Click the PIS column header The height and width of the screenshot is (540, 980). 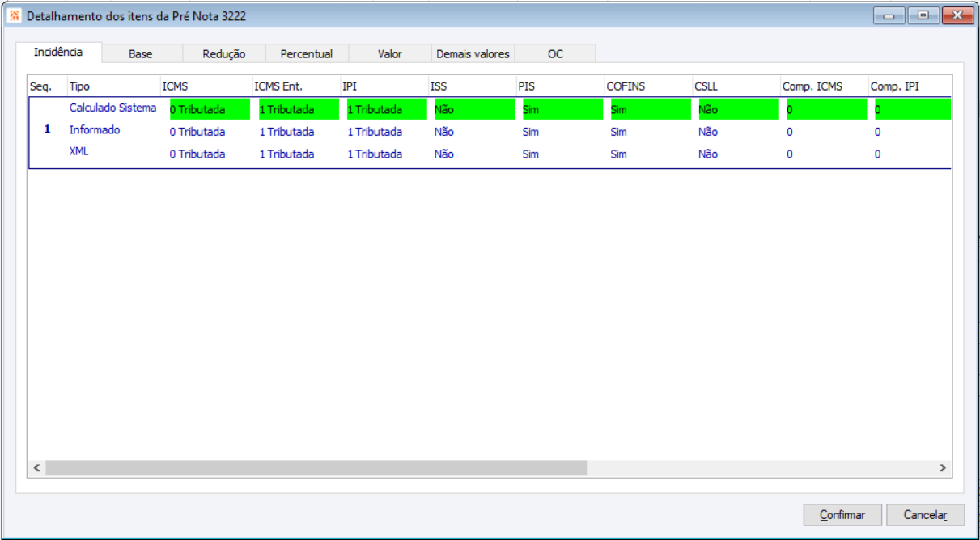tap(559, 86)
